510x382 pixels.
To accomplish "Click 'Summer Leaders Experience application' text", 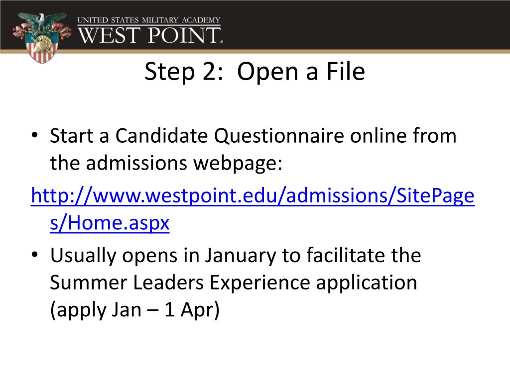I will coord(234,283).
